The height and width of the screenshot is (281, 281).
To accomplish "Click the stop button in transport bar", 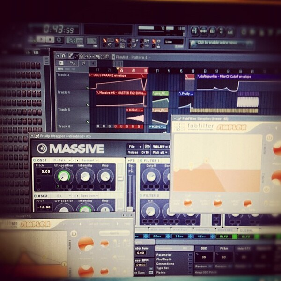I will (50, 39).
